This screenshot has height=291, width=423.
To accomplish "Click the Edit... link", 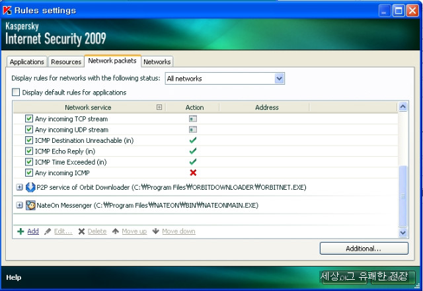I will pos(63,231).
